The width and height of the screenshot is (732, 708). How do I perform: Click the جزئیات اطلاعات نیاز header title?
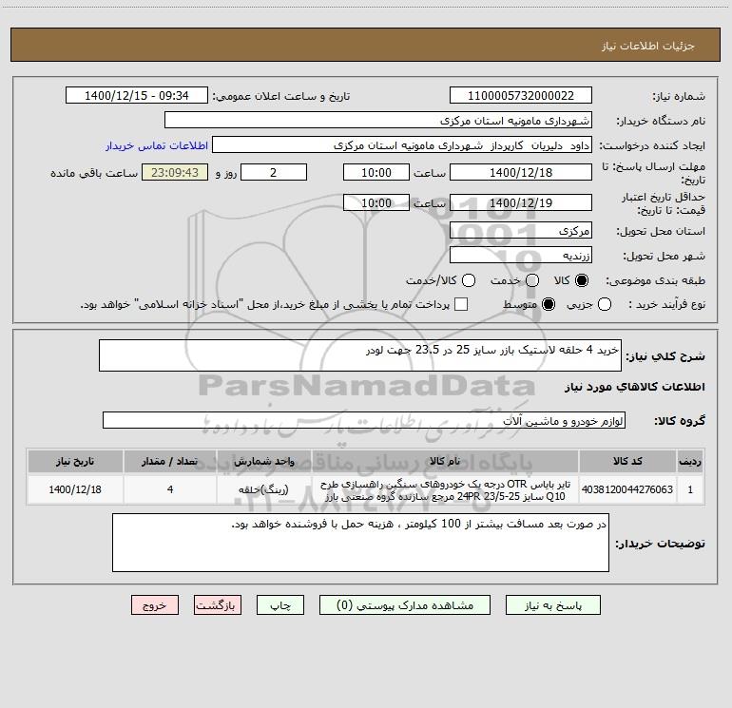(648, 46)
